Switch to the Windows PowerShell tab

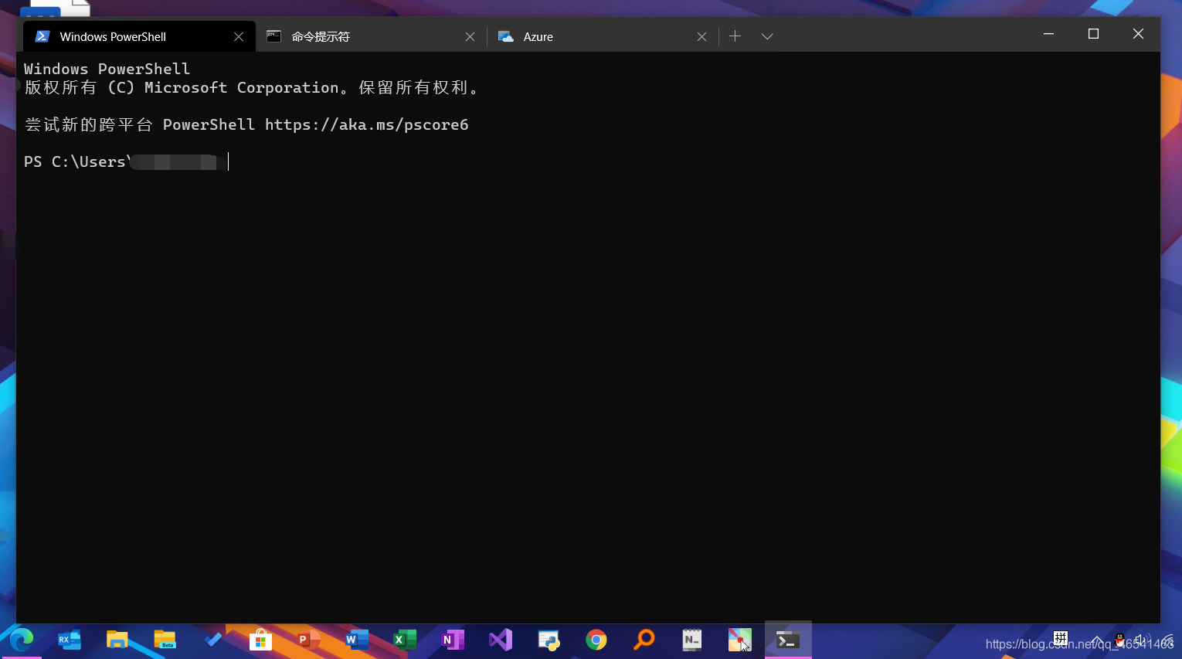coord(139,36)
